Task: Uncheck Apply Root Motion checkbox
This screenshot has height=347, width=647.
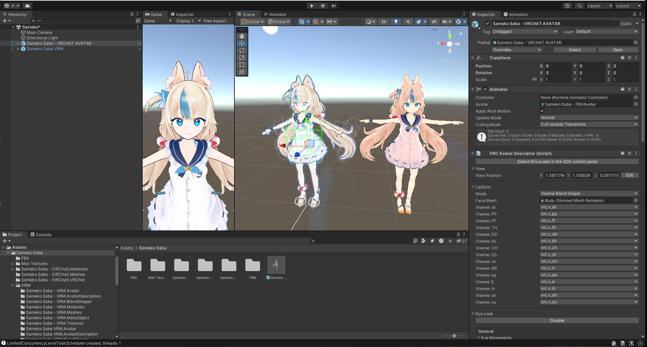Action: pyautogui.click(x=542, y=111)
